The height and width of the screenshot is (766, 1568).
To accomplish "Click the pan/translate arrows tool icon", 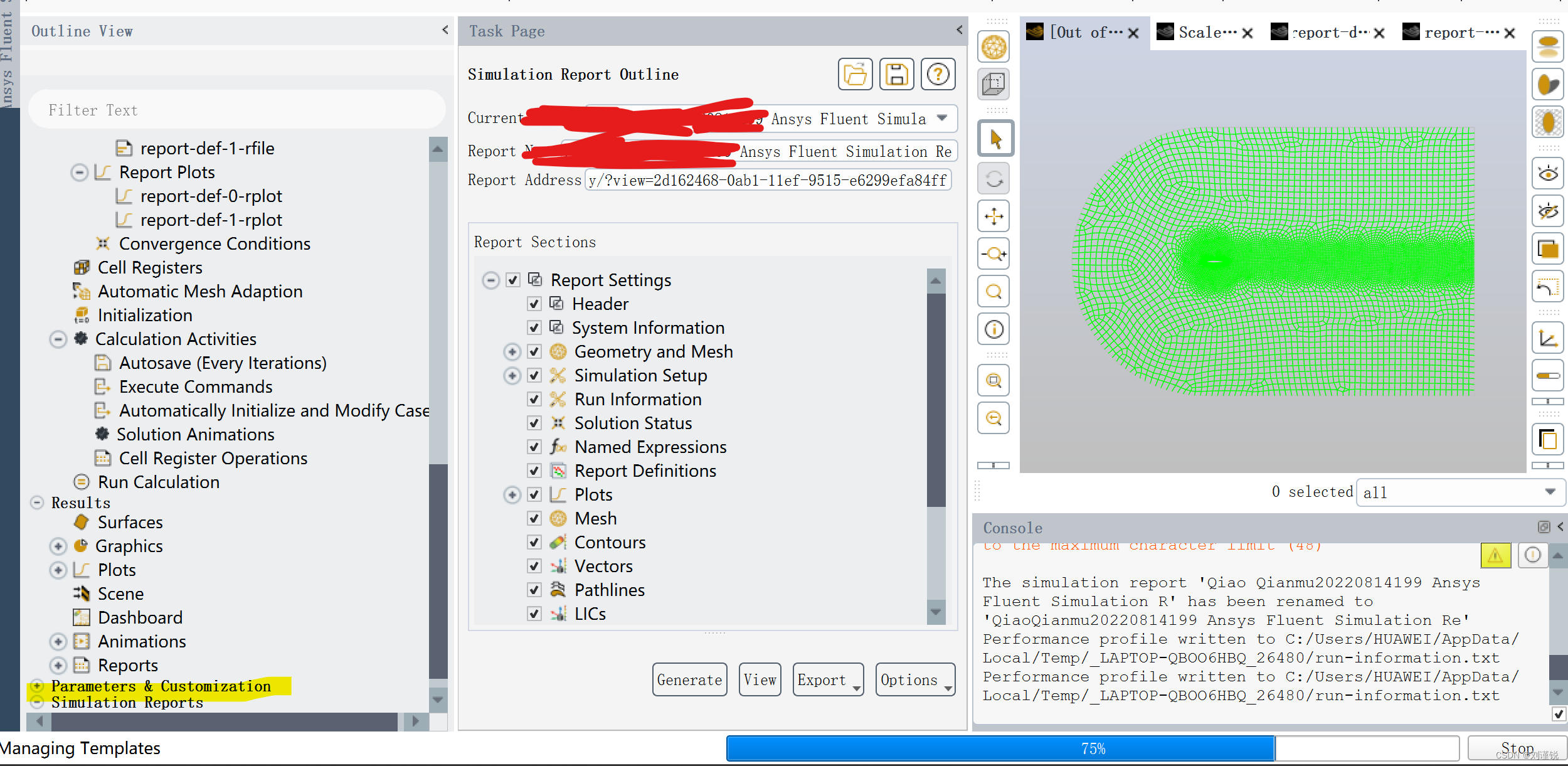I will [993, 216].
